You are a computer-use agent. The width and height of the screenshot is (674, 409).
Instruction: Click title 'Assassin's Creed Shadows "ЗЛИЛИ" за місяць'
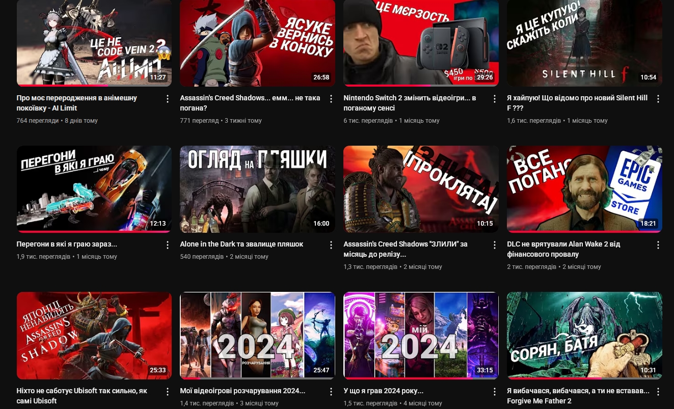pyautogui.click(x=406, y=249)
